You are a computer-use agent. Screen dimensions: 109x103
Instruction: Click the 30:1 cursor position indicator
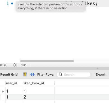point(24,65)
